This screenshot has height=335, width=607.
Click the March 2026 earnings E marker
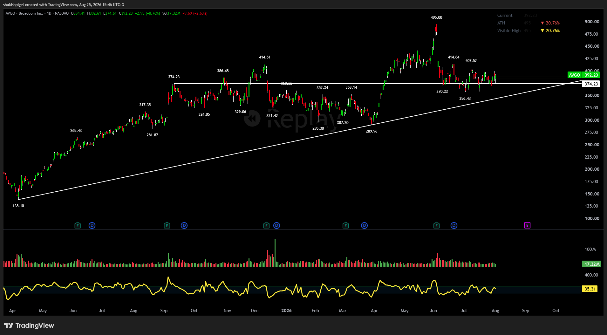[346, 225]
